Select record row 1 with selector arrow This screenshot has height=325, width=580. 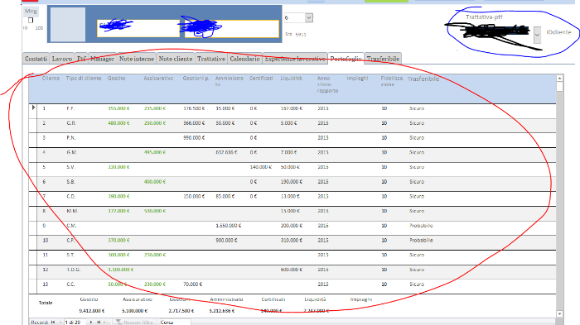pos(33,108)
